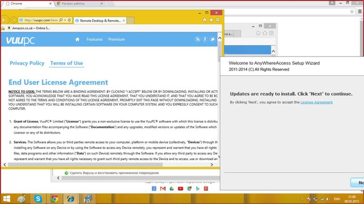Click the Удалить Вирусы link
The image size is (364, 204).
[x=114, y=173]
